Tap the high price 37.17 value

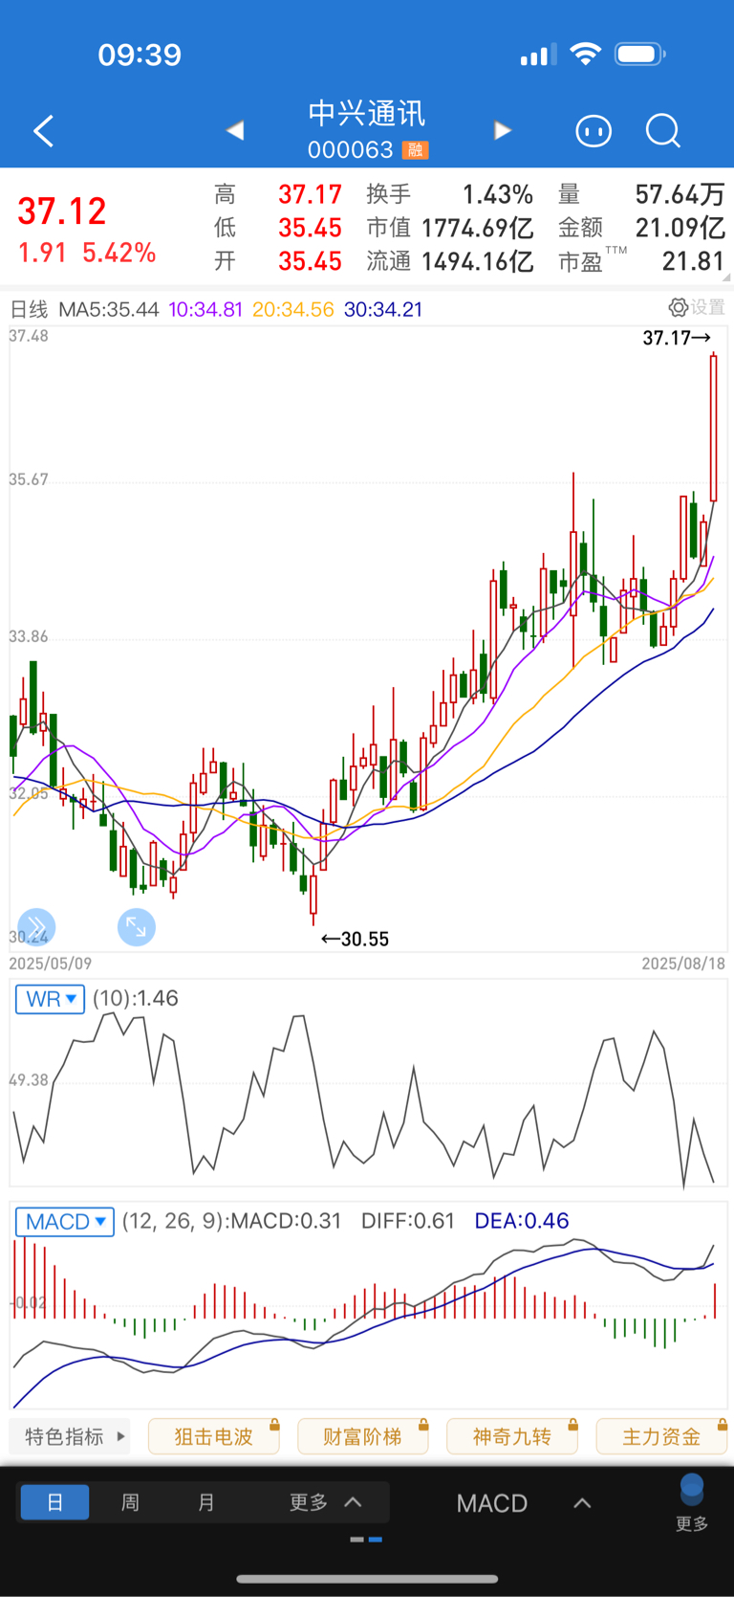pos(310,194)
